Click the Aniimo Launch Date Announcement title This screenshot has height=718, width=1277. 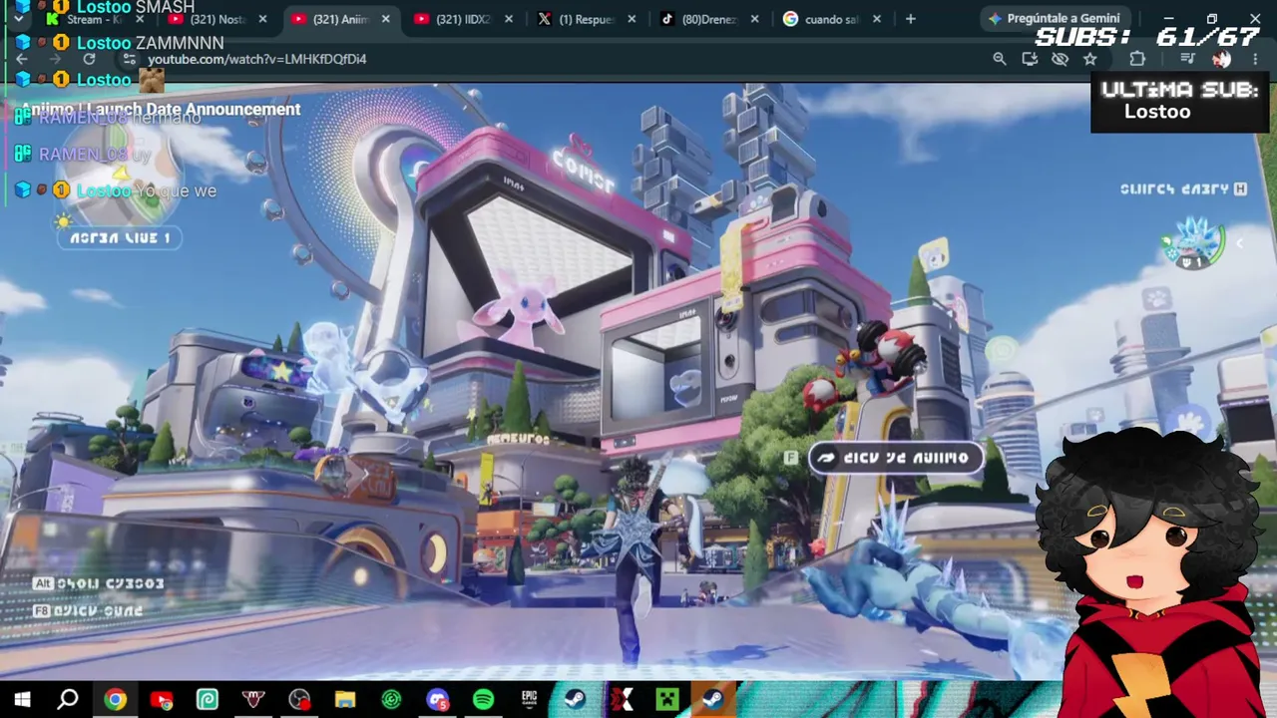(x=162, y=110)
